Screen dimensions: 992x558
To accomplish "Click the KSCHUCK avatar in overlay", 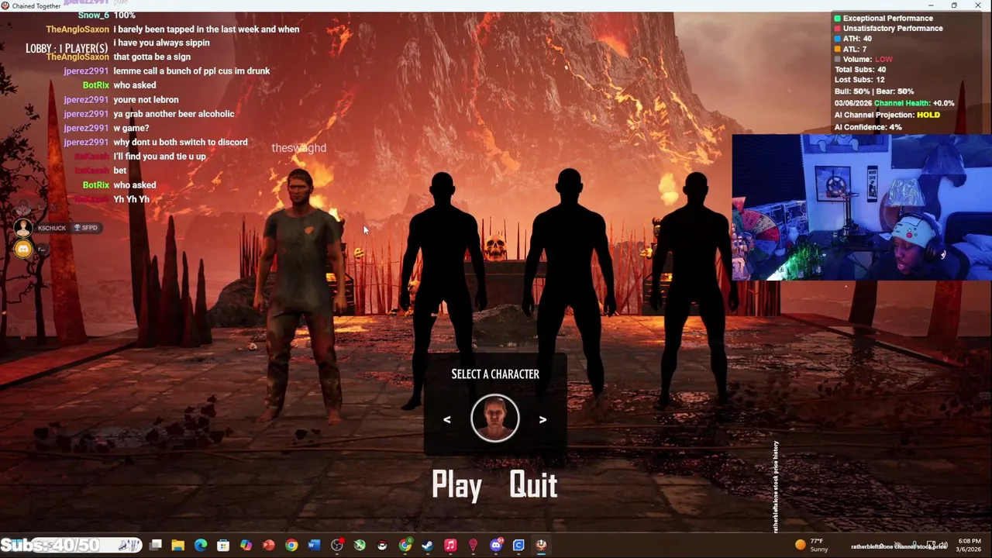I will tap(23, 228).
